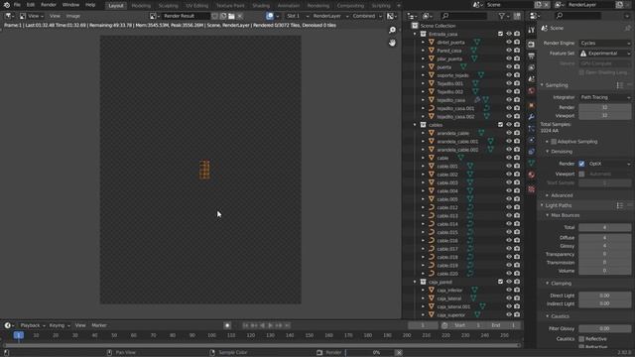Collapse the caja_pared collection

(415, 282)
